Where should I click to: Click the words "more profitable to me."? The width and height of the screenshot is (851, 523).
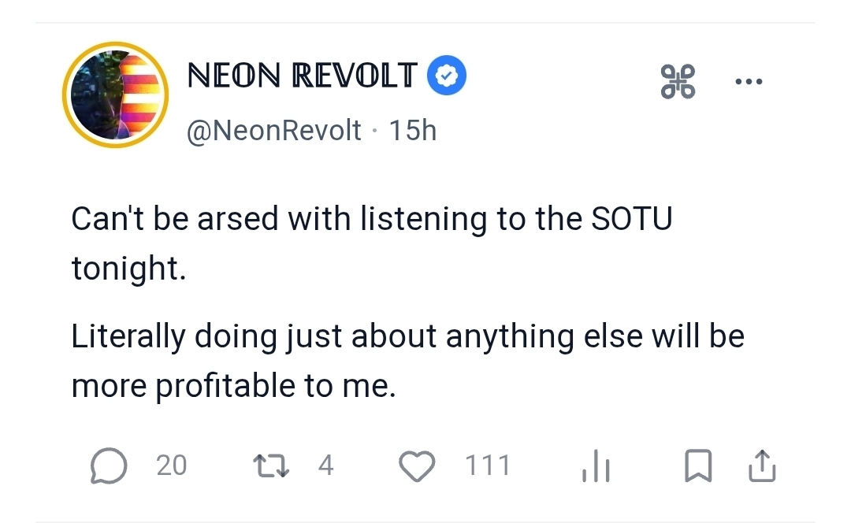click(x=233, y=386)
